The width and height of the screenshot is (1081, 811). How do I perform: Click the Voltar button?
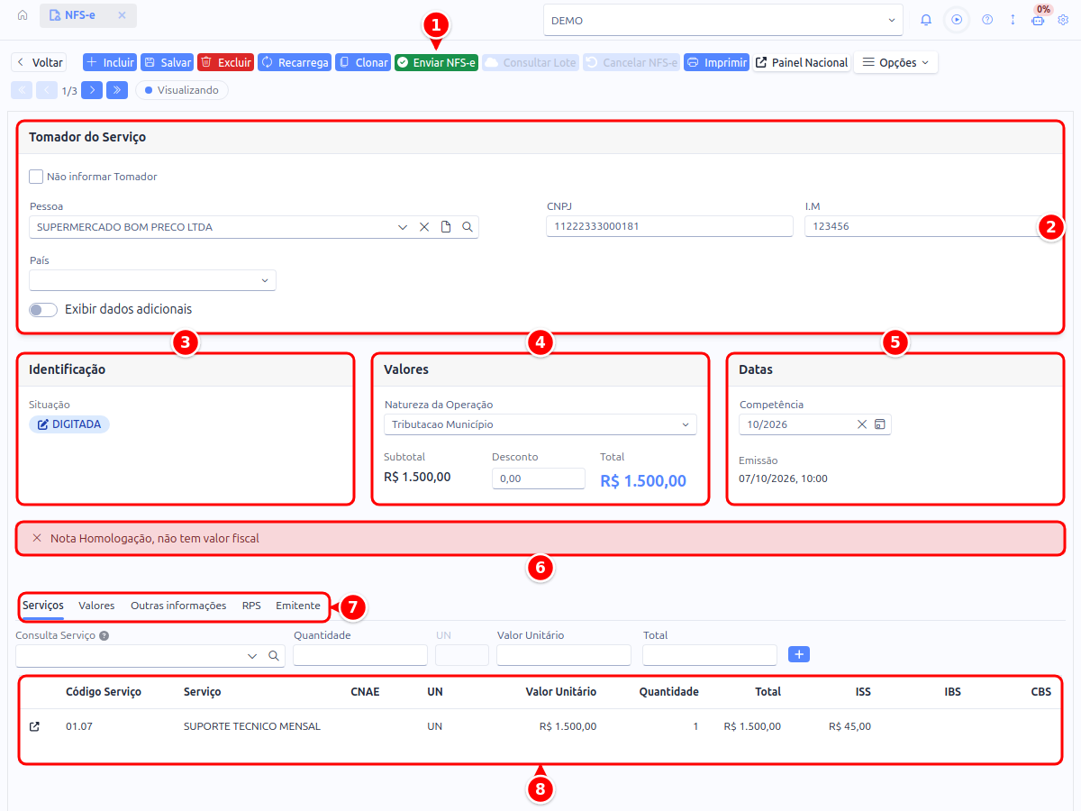tap(39, 62)
